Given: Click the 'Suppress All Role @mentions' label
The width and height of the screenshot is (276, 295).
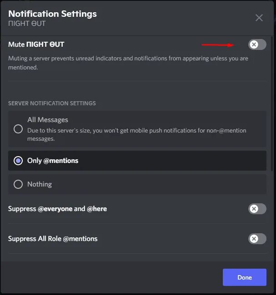Looking at the screenshot, I should point(53,239).
